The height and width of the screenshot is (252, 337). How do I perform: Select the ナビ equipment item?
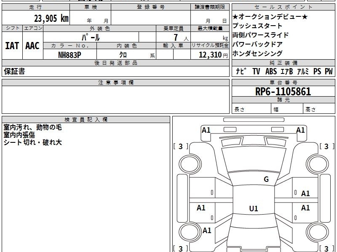pos(241,71)
